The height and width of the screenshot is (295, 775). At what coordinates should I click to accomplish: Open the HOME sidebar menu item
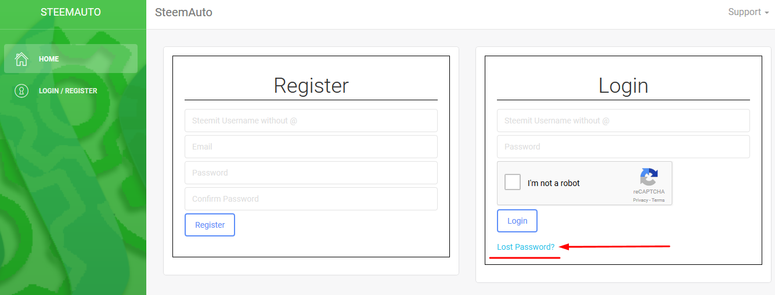pos(49,59)
